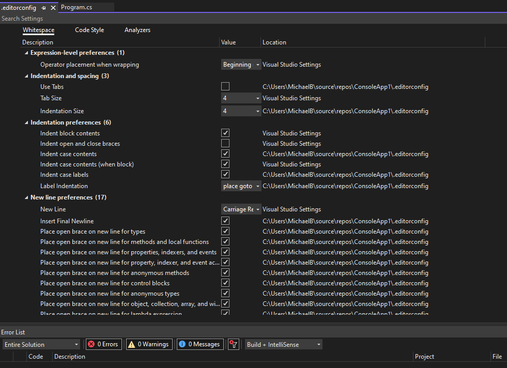
Task: Select the Label Indentation row label
Action: coord(64,186)
